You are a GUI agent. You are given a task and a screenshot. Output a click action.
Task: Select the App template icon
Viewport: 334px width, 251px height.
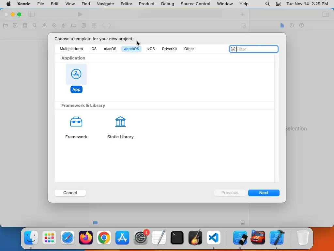tap(76, 74)
